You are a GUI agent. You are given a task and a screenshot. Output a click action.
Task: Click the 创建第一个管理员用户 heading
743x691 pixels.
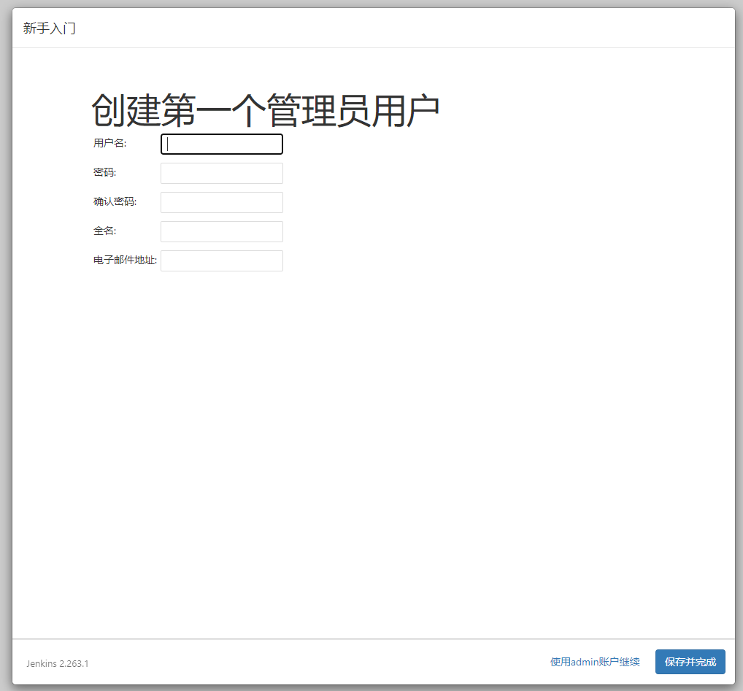tap(266, 110)
